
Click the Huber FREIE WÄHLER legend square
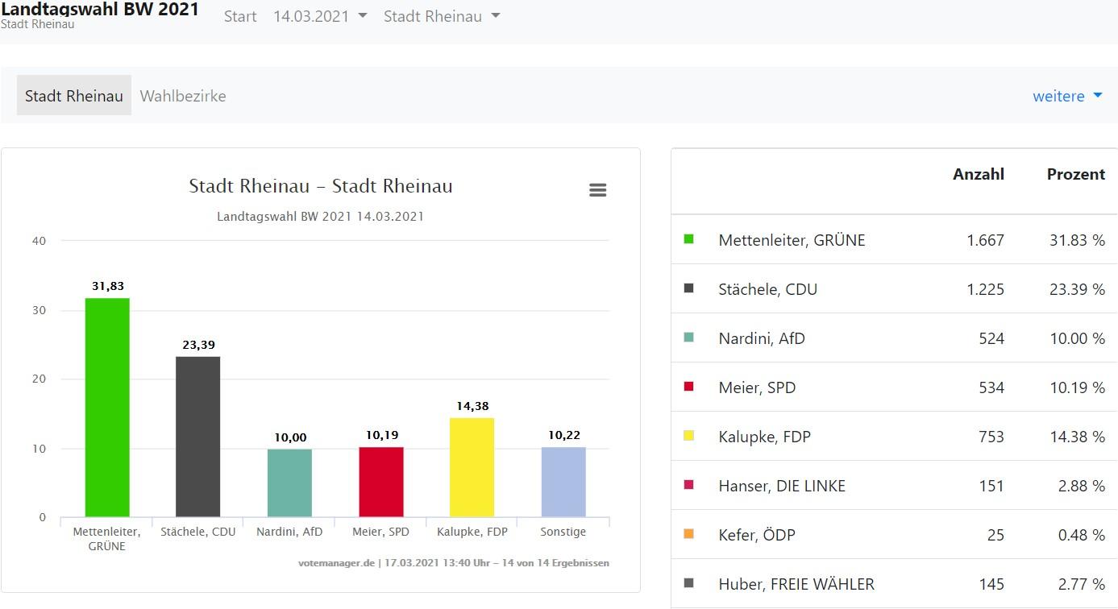(x=688, y=583)
